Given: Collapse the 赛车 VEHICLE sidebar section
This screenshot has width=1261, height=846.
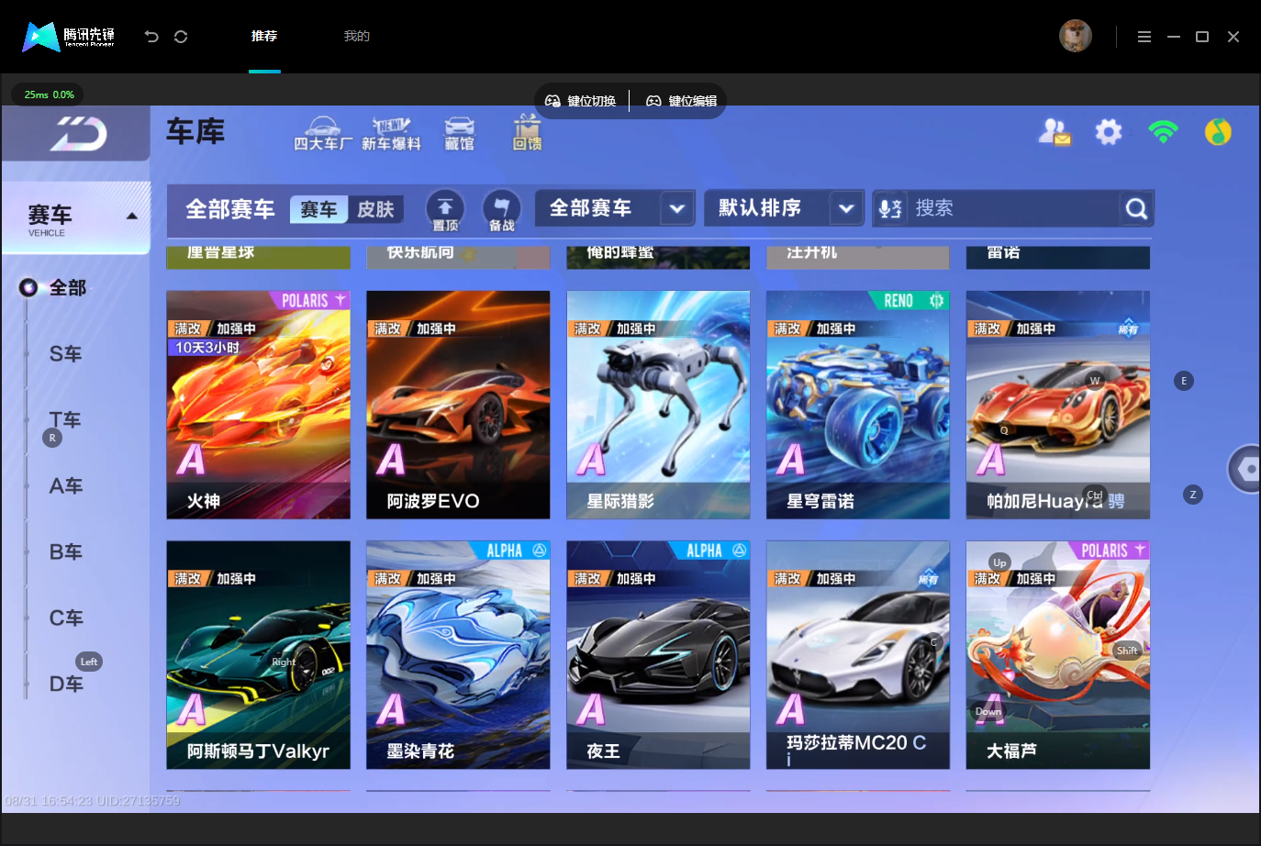Looking at the screenshot, I should (x=76, y=218).
